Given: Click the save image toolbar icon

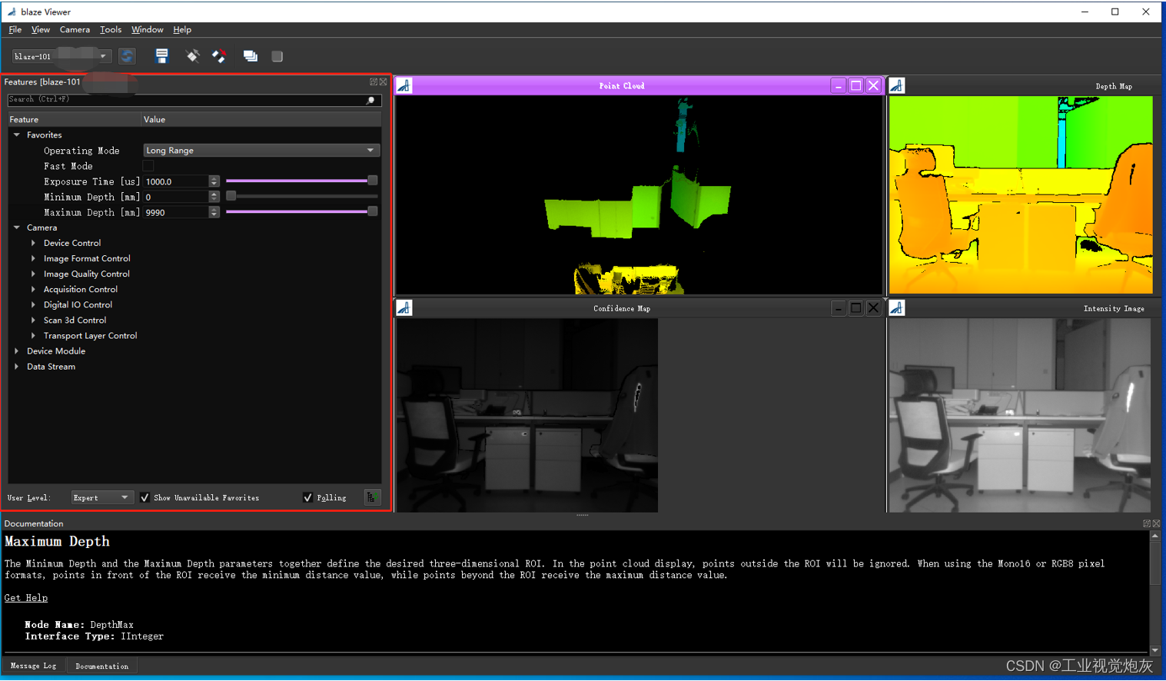Looking at the screenshot, I should [x=161, y=55].
